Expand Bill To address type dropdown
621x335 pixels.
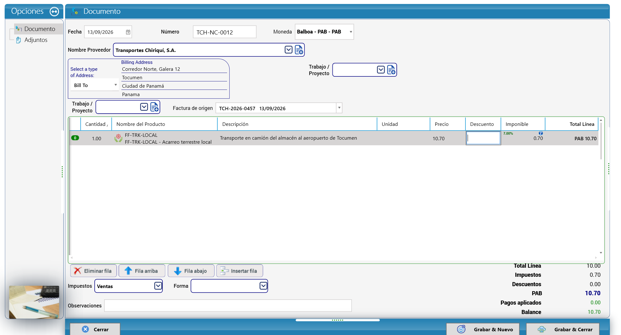[115, 85]
